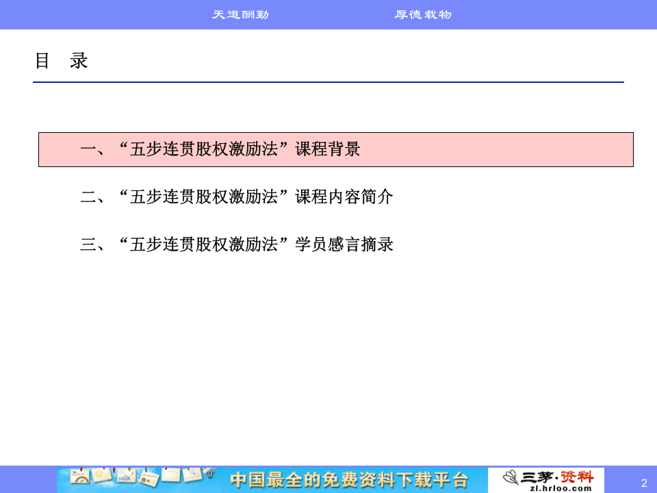Select the 目录 slide title
The width and height of the screenshot is (657, 493).
click(x=61, y=61)
